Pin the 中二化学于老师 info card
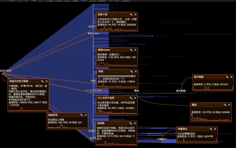This screenshot has width=236, height=148. (131, 98)
